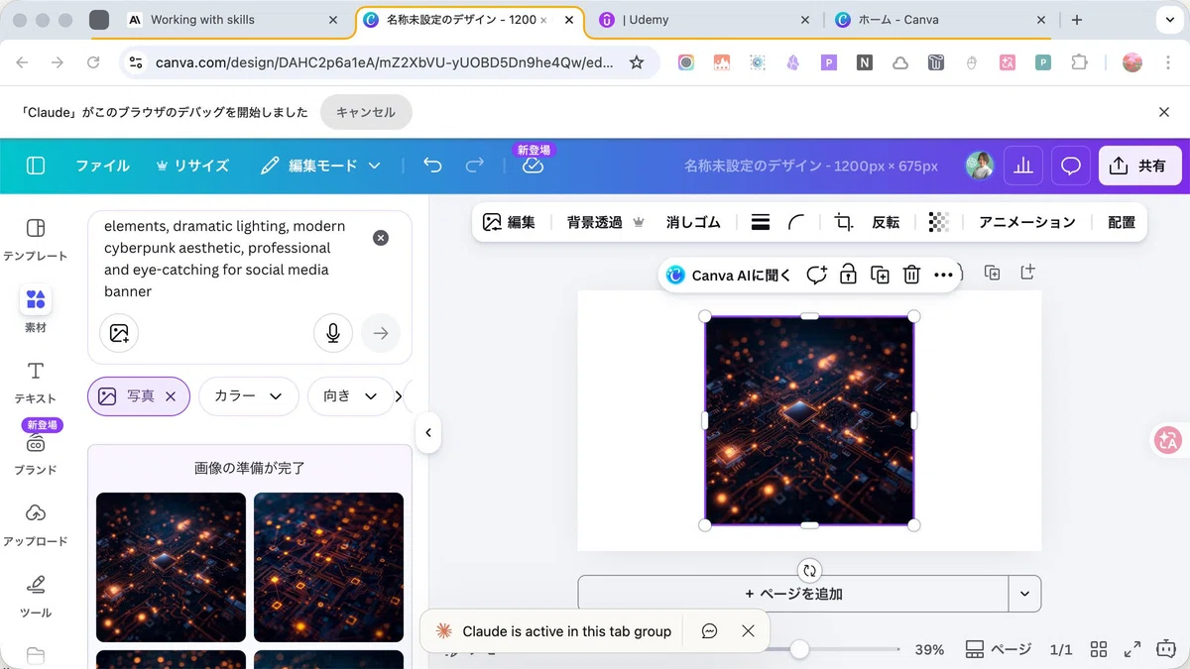The width and height of the screenshot is (1190, 669).
Task: Click the 配置 position button
Action: (x=1122, y=222)
